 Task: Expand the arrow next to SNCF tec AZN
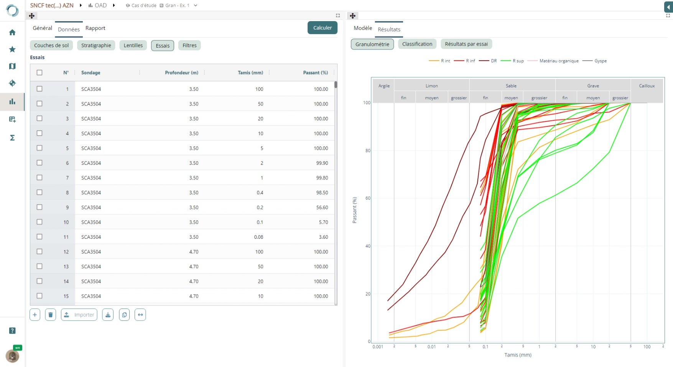point(81,5)
